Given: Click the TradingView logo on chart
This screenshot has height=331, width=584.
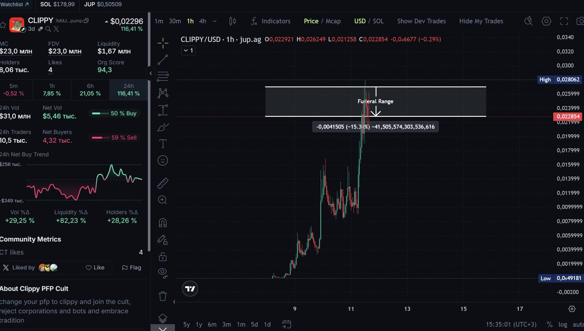Looking at the screenshot, I should (190, 289).
